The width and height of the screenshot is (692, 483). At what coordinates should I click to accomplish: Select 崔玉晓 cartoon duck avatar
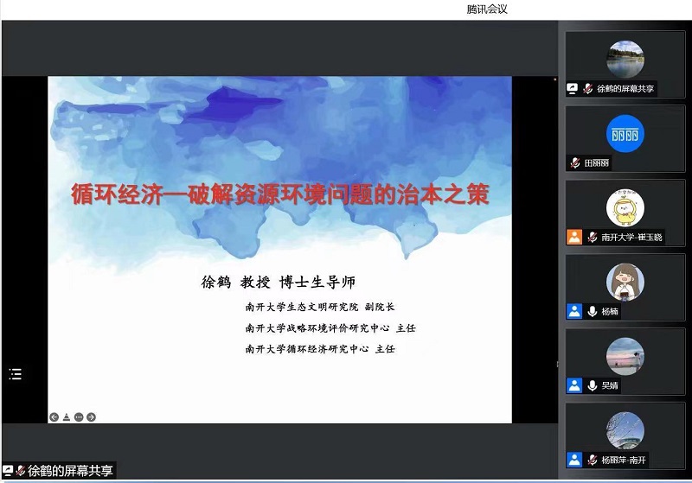click(625, 208)
